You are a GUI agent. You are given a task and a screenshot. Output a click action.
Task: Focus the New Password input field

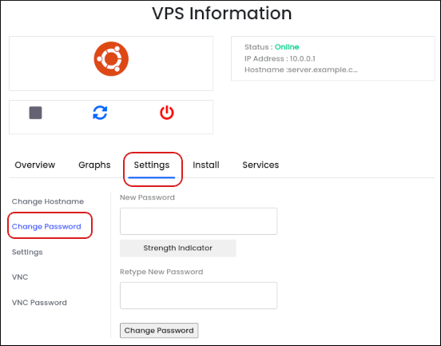click(x=199, y=221)
